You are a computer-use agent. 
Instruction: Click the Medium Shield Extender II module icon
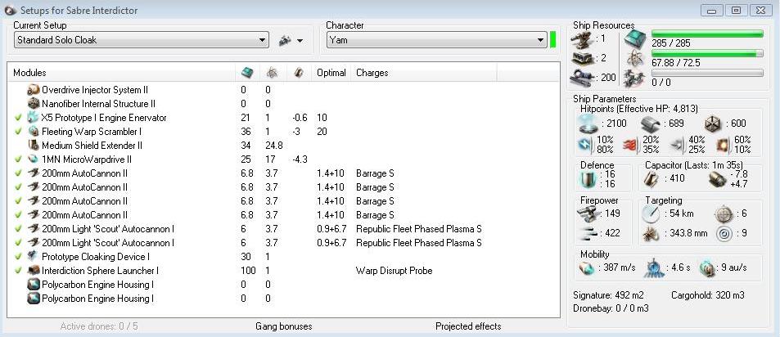point(34,146)
